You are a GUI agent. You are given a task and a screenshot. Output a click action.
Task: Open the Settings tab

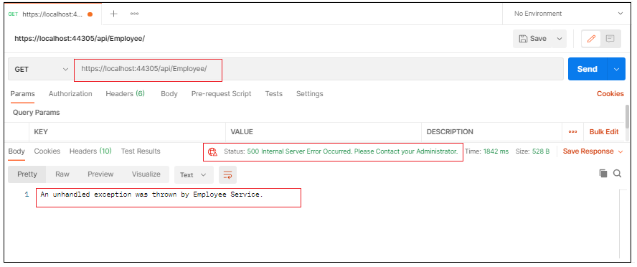[310, 94]
